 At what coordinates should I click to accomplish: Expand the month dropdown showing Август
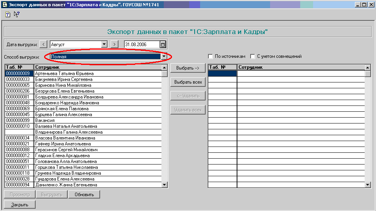pyautogui.click(x=104, y=45)
